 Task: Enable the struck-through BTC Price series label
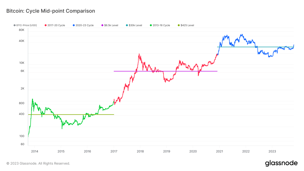pyautogui.click(x=27, y=26)
